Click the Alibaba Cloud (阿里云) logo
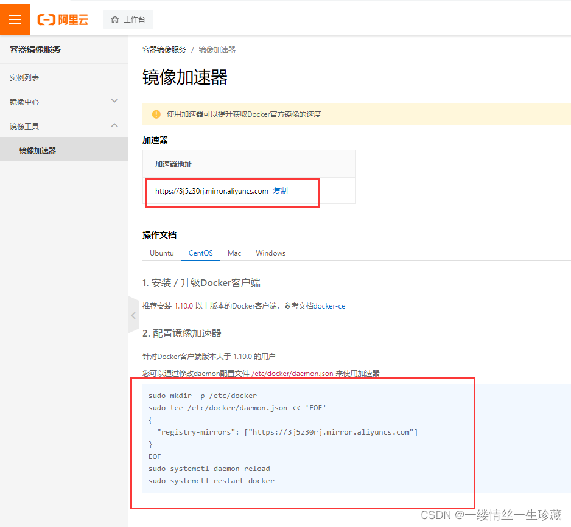The image size is (571, 527). 63,19
